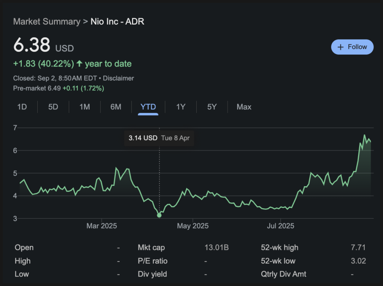The width and height of the screenshot is (383, 286).
Task: Click the Follow button
Action: [352, 47]
